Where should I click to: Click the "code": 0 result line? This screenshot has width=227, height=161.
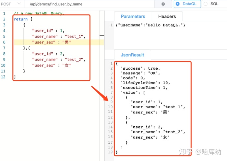point(133,78)
